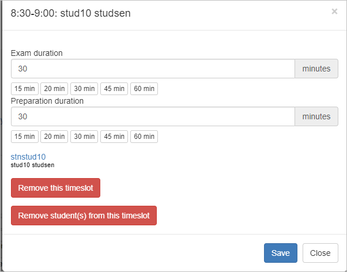Click Remove student(s) from this timeslot
The width and height of the screenshot is (347, 272).
click(84, 216)
